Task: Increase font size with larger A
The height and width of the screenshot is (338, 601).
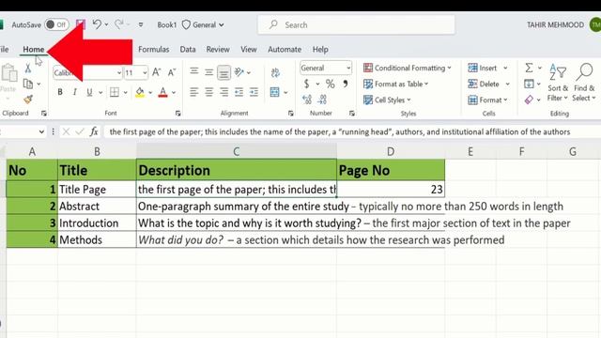Action: click(156, 72)
